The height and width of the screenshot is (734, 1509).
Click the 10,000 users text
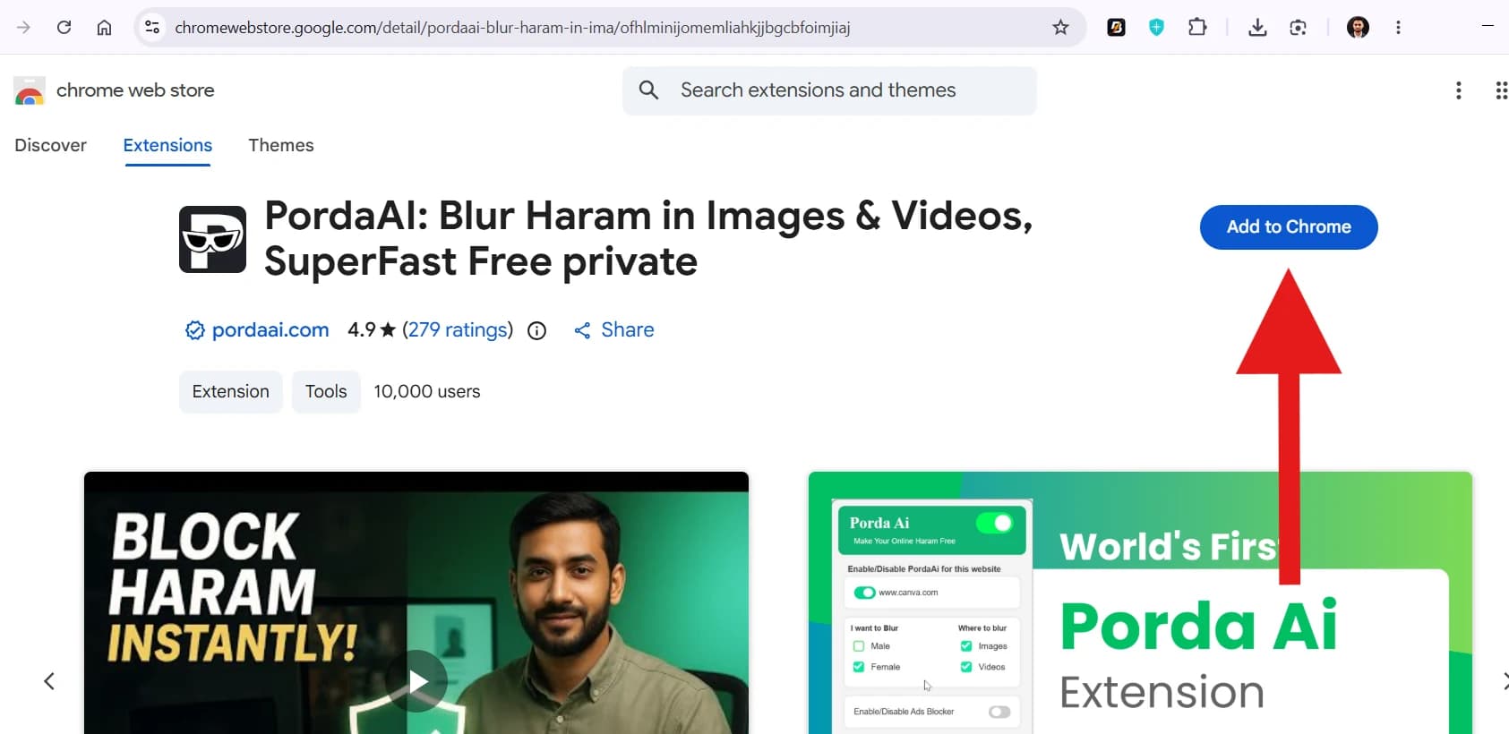point(427,391)
